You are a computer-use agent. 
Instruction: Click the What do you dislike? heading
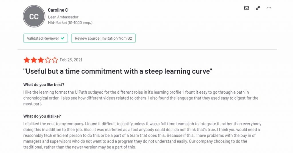[42, 116]
